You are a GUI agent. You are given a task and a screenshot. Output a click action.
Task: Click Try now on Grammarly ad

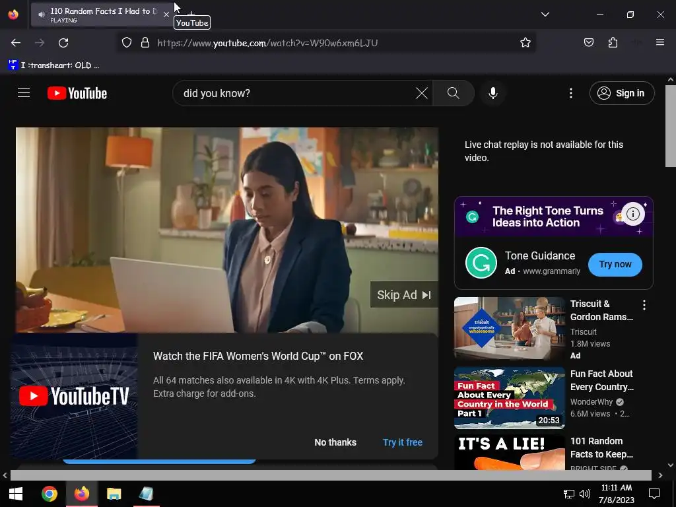pyautogui.click(x=615, y=264)
